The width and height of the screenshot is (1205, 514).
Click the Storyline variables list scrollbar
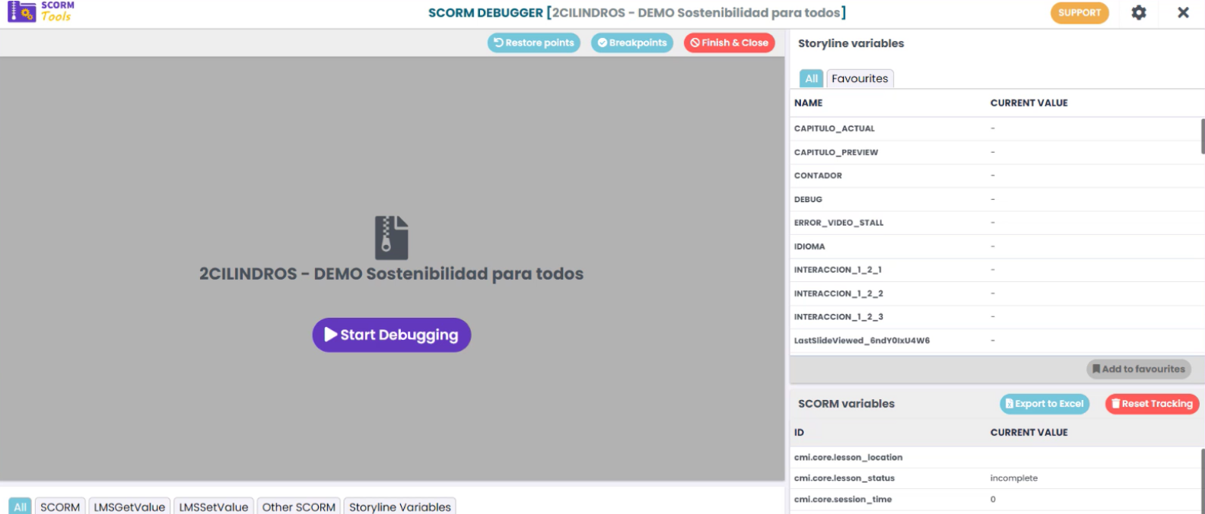(1202, 137)
